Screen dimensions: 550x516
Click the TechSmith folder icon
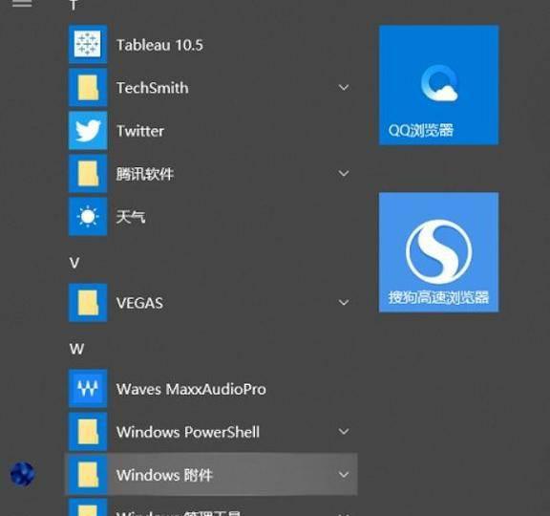pyautogui.click(x=88, y=87)
